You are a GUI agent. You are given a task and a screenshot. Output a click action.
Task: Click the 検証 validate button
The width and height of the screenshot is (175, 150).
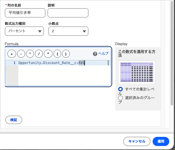click(x=14, y=120)
